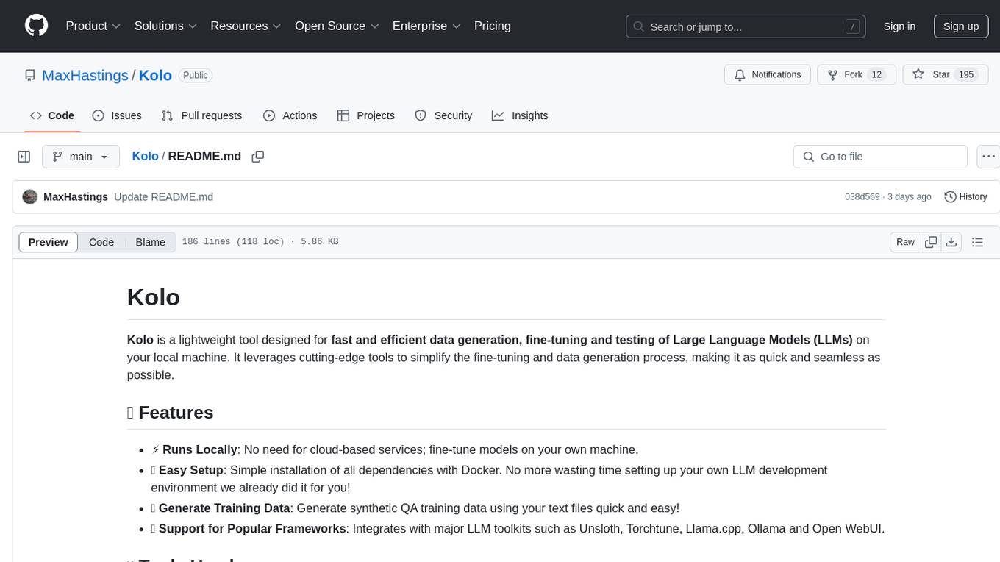Open MaxHastings avatar in commit row

tap(30, 196)
